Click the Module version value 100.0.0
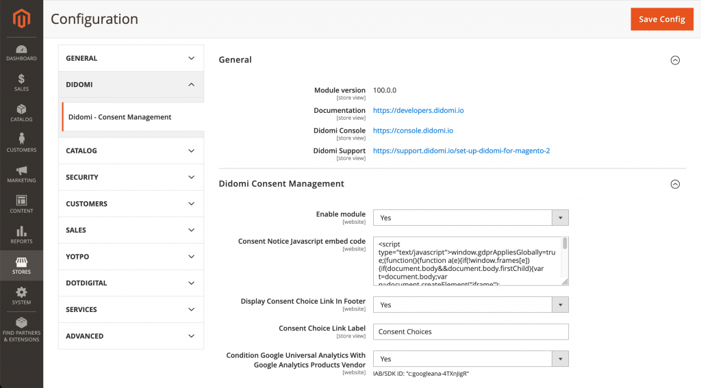This screenshot has height=388, width=701. tap(385, 90)
